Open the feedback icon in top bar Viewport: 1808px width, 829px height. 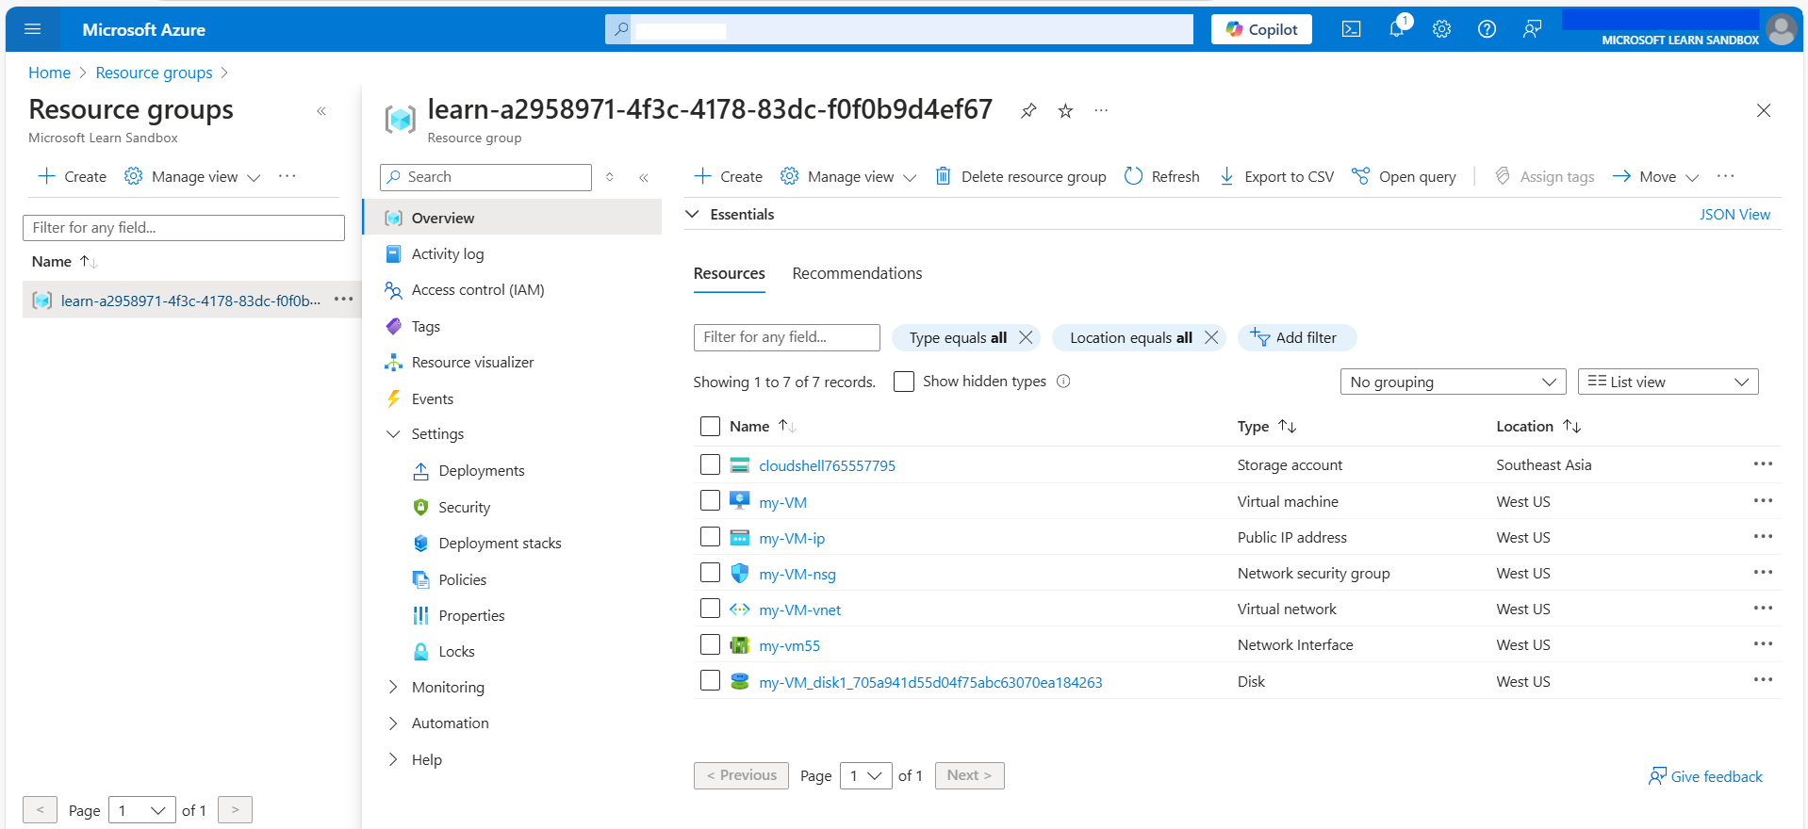(x=1532, y=29)
